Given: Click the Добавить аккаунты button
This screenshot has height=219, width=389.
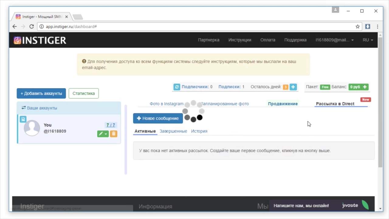Looking at the screenshot, I should 41,93.
